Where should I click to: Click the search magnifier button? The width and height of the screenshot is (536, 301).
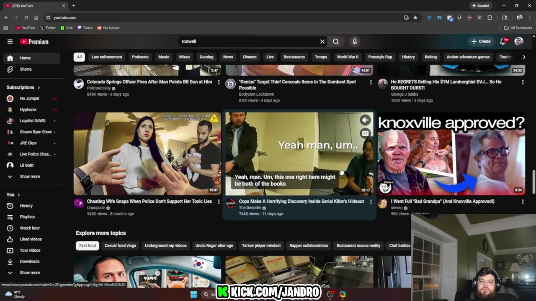(336, 41)
